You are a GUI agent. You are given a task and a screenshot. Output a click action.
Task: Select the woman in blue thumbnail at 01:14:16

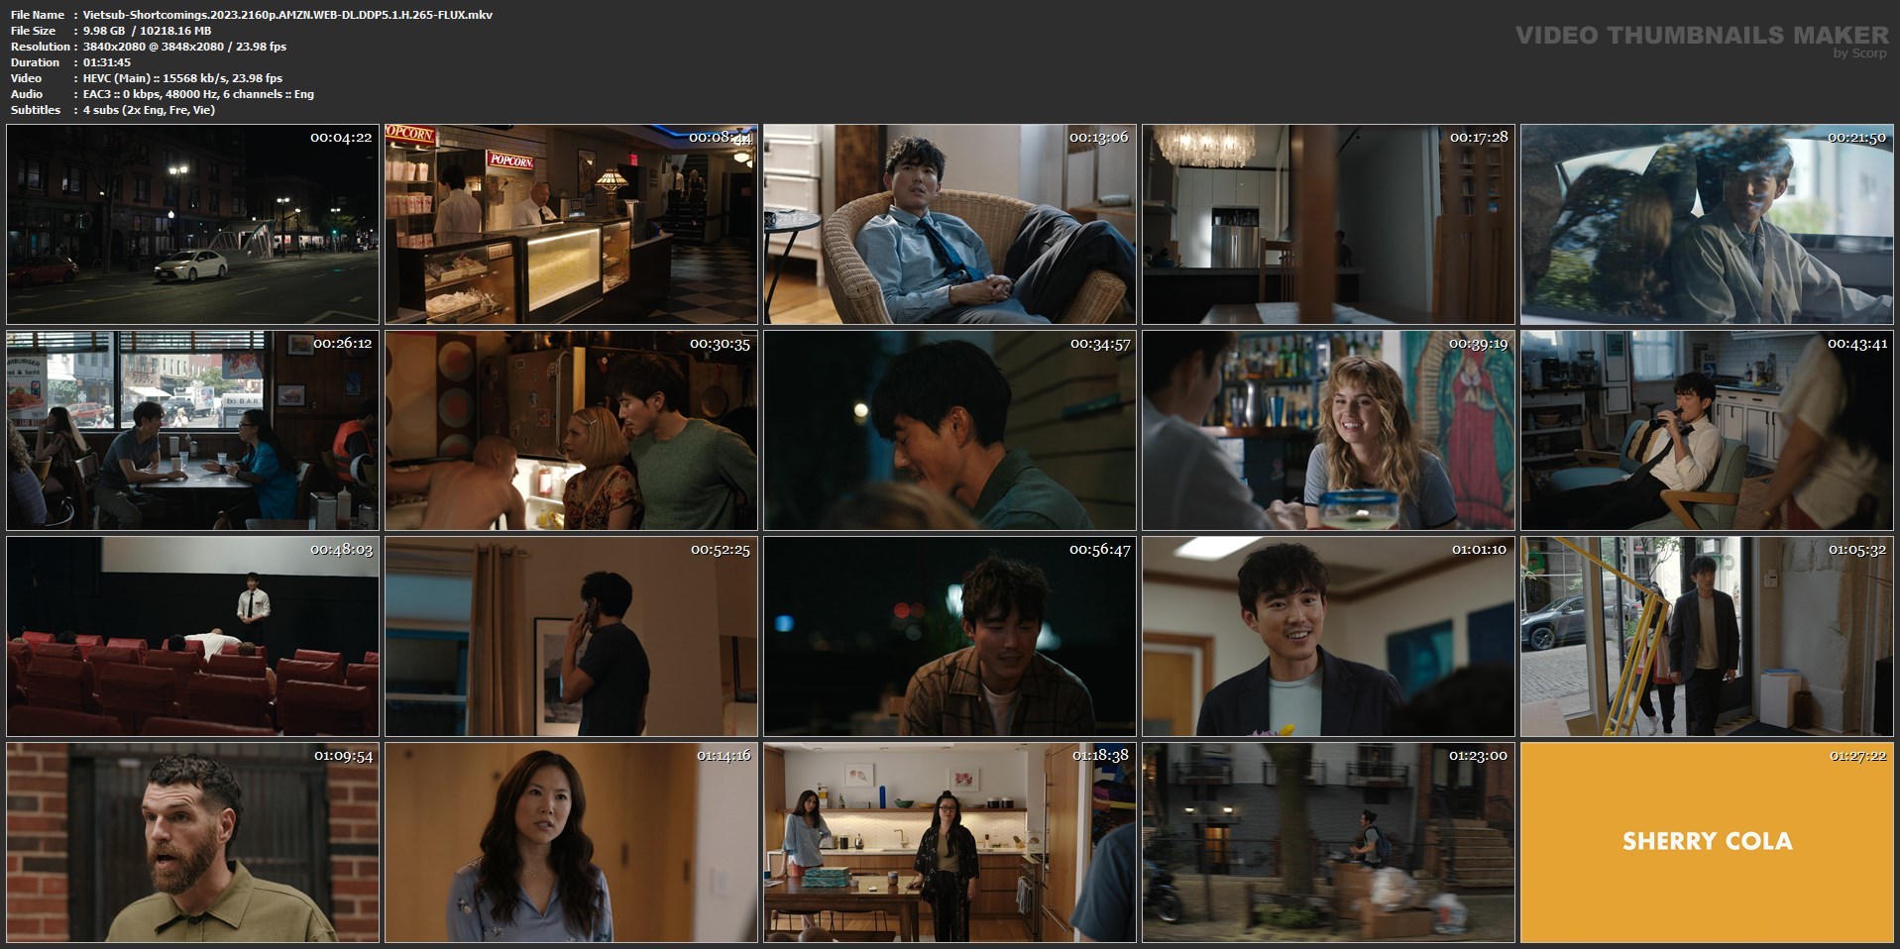pyautogui.click(x=571, y=843)
